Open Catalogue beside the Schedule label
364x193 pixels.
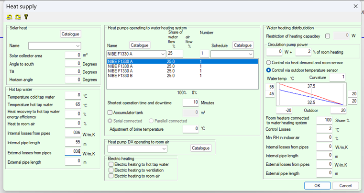(x=243, y=45)
